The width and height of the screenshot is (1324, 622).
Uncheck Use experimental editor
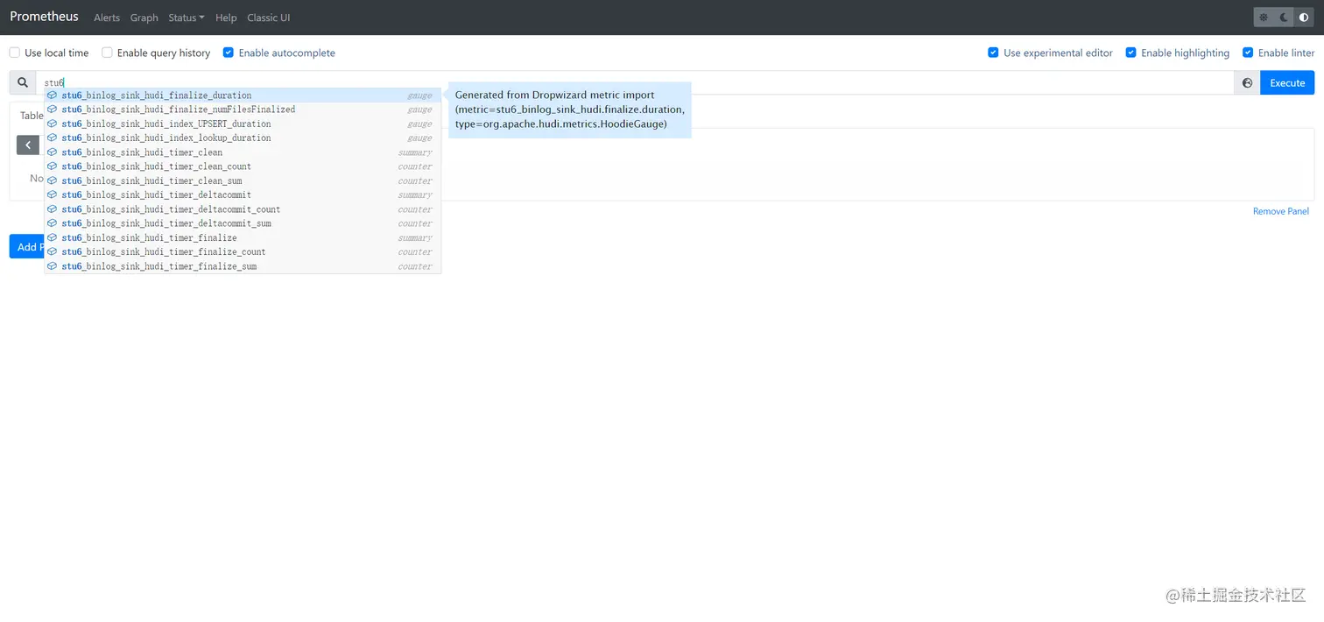(993, 53)
